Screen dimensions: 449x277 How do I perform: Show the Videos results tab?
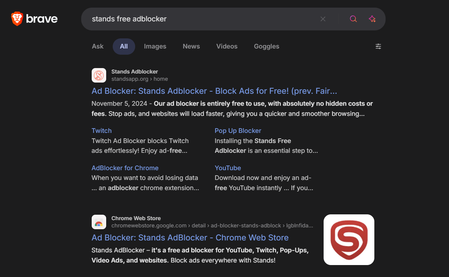coord(227,46)
